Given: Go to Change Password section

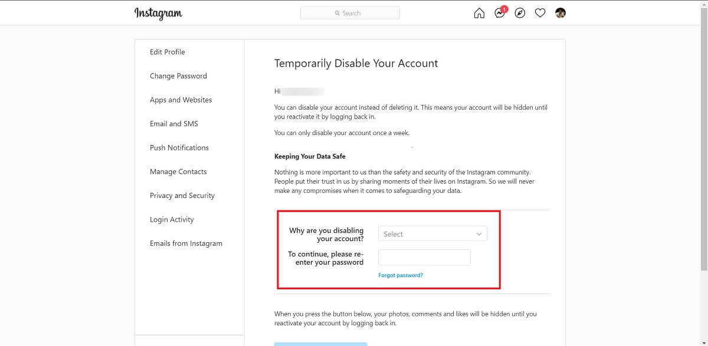Looking at the screenshot, I should (x=178, y=76).
